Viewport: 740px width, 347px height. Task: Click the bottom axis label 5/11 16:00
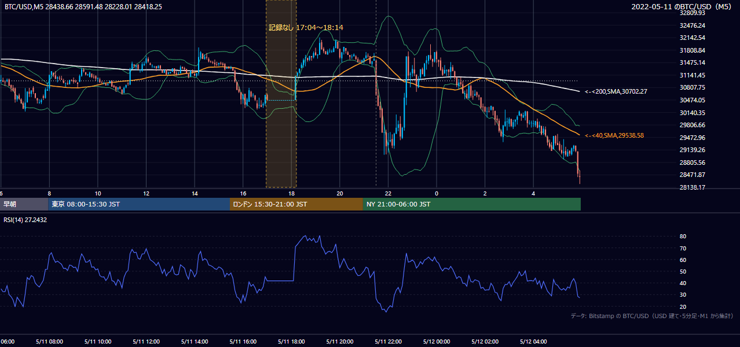tap(243, 341)
